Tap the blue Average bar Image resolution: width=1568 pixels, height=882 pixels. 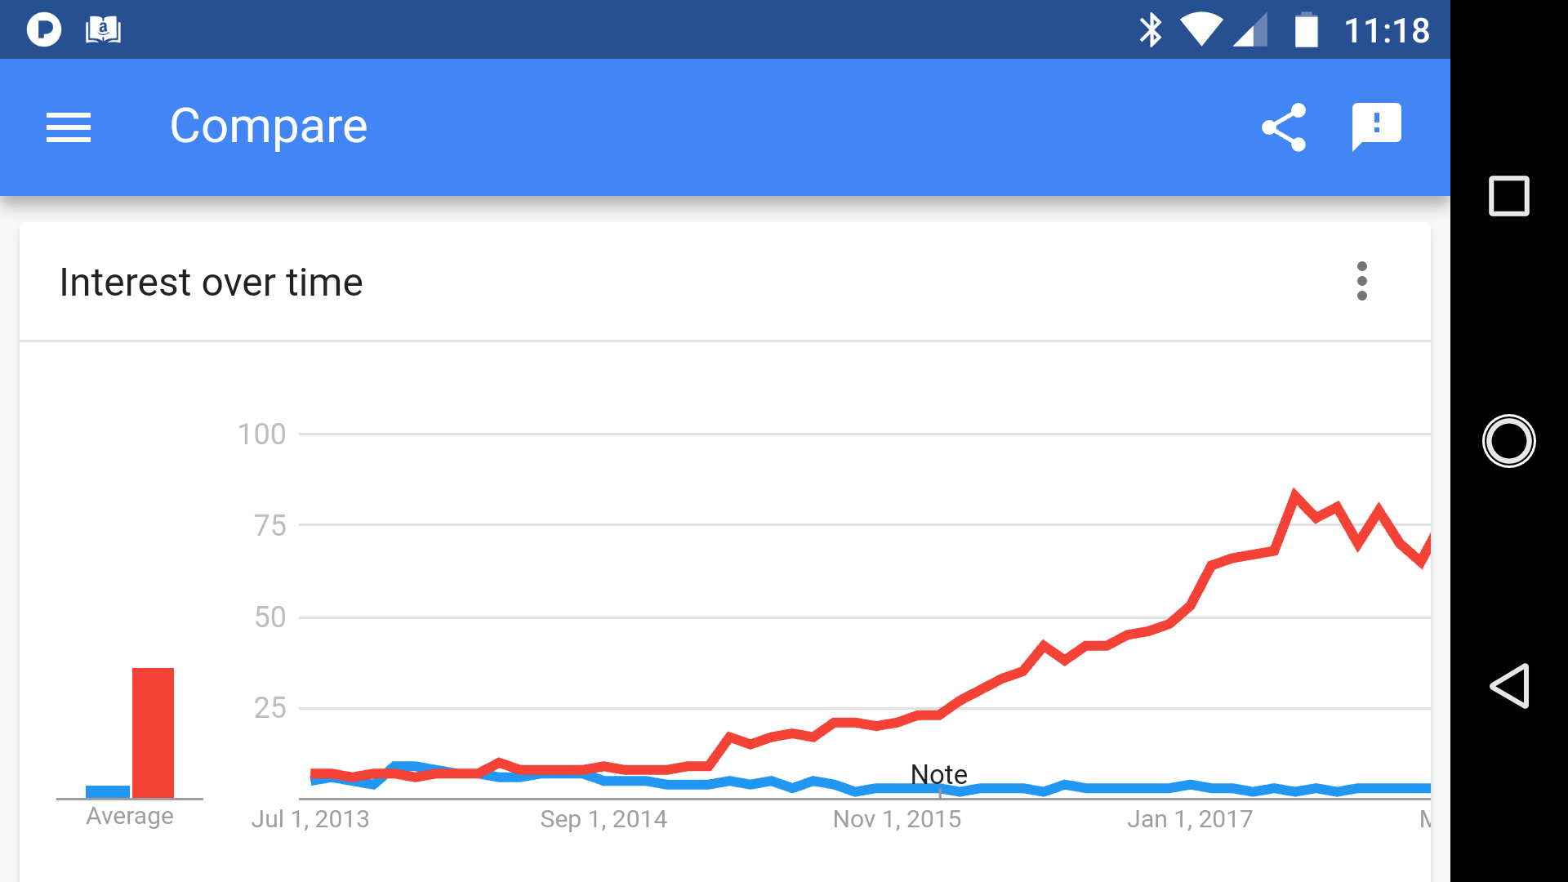click(108, 791)
